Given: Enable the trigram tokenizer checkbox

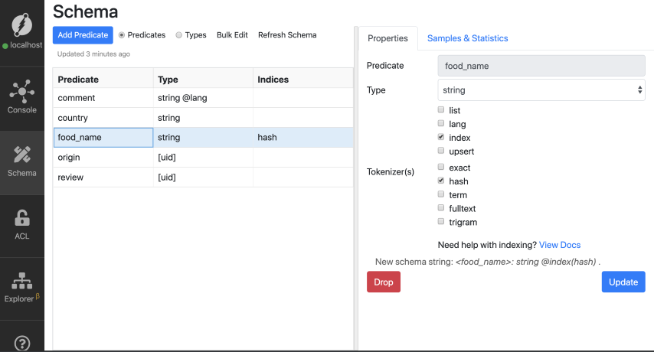Looking at the screenshot, I should [441, 222].
